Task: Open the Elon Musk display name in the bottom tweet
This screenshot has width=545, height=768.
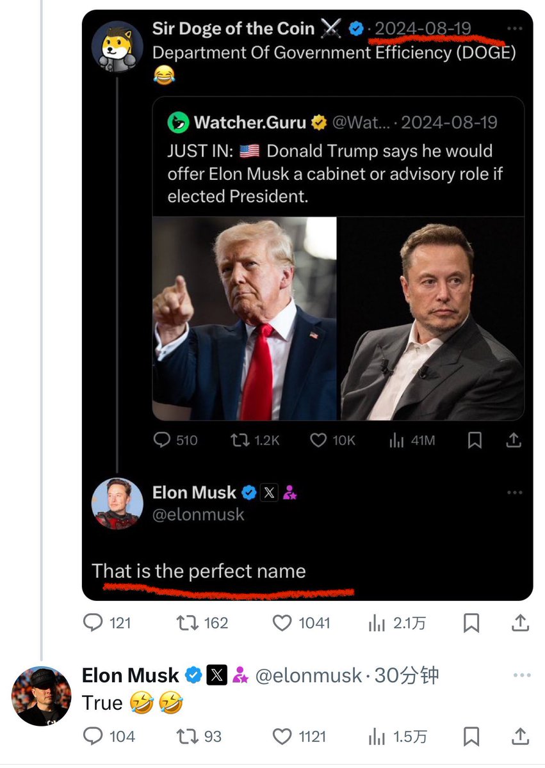Action: coord(131,676)
